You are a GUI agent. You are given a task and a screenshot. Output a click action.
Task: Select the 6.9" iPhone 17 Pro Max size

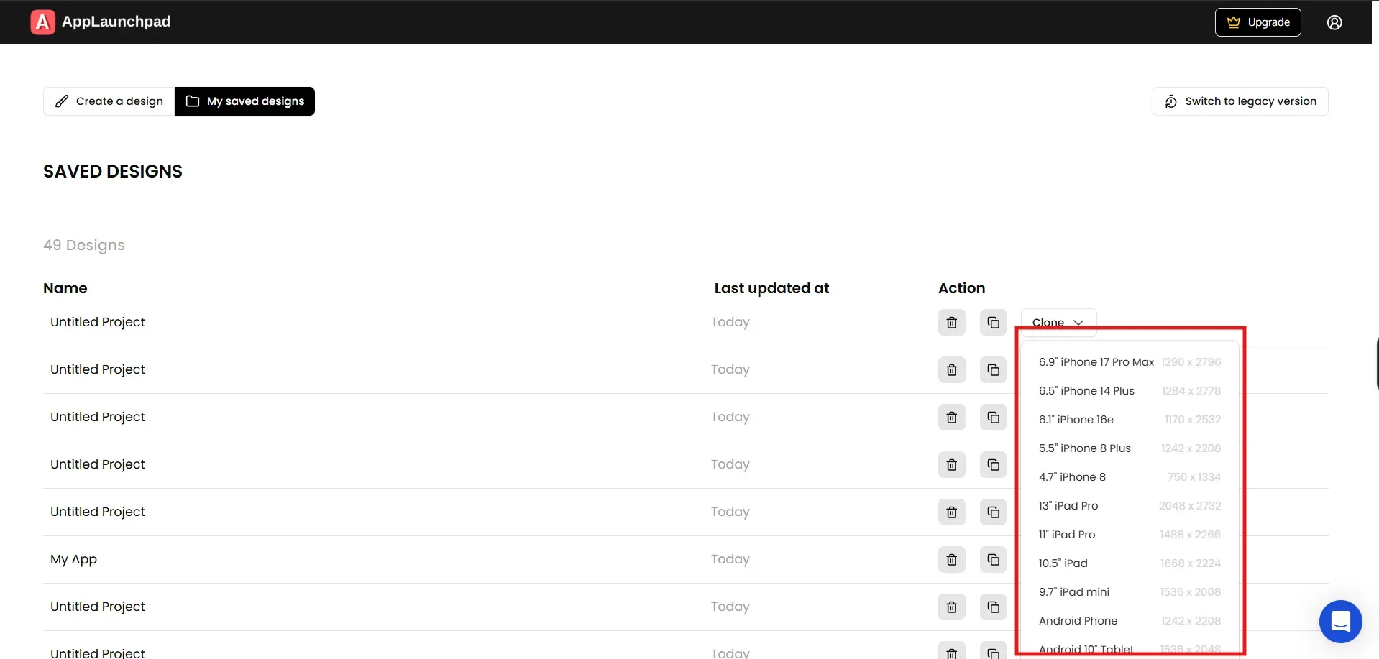tap(1096, 361)
